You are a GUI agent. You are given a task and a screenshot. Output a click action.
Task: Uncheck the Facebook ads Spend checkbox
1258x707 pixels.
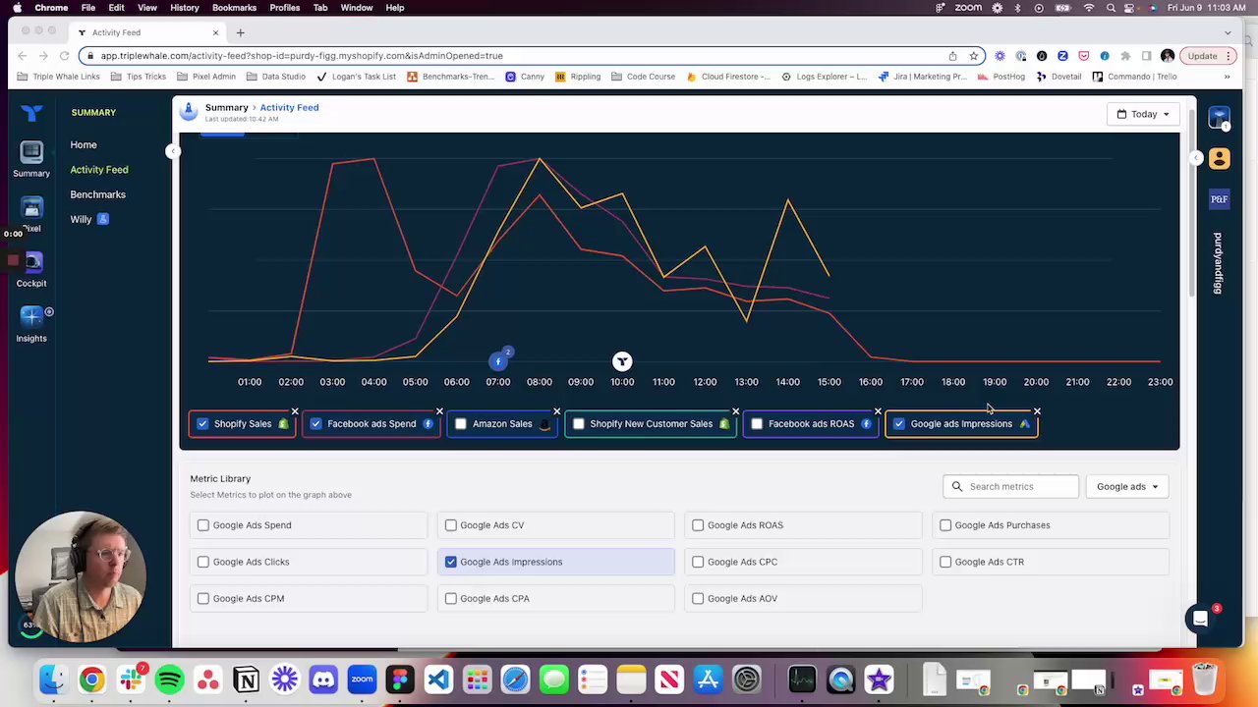315,424
